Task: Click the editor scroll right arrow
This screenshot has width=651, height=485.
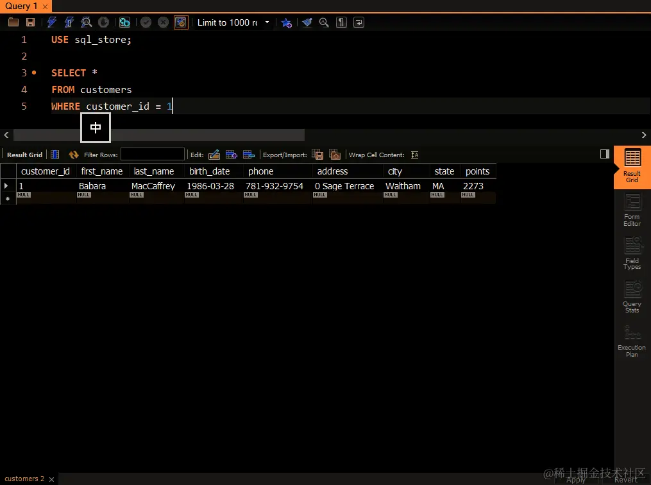Action: [x=644, y=135]
